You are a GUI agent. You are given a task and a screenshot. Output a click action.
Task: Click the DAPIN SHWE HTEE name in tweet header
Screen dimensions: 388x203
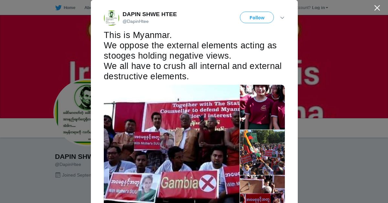click(x=150, y=14)
